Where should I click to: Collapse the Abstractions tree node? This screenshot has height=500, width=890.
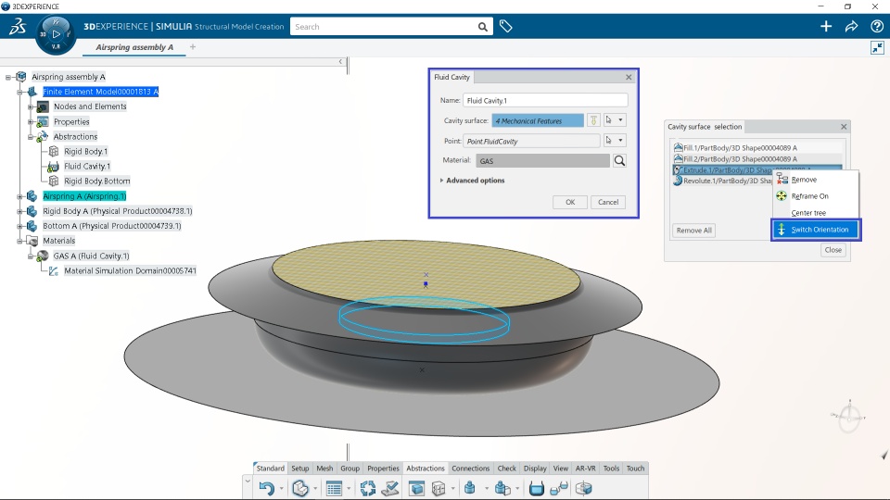coord(31,137)
